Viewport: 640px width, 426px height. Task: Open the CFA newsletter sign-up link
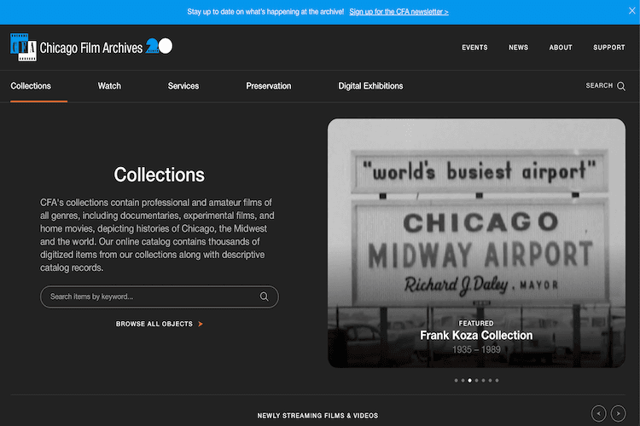coord(399,12)
